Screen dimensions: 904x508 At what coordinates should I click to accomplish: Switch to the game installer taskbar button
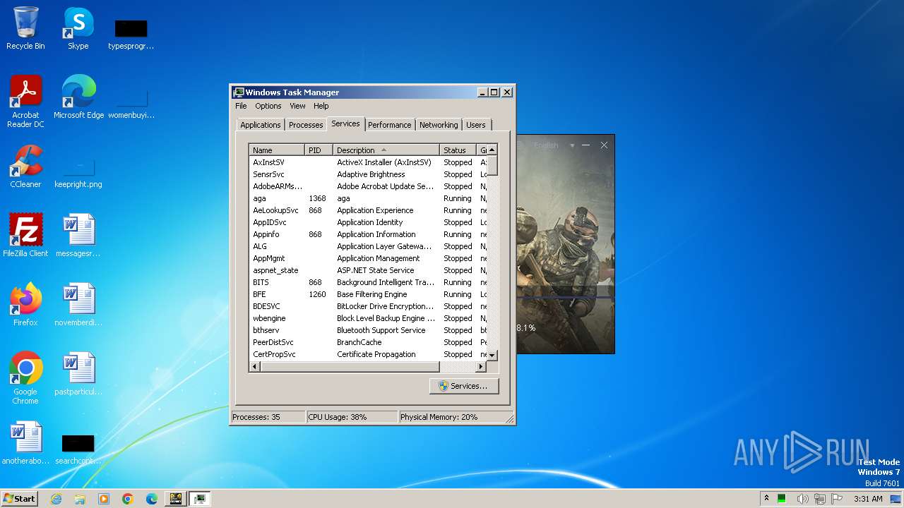(175, 499)
